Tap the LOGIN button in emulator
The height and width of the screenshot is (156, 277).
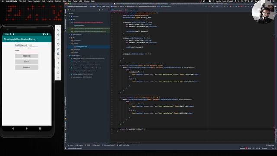[26, 62]
